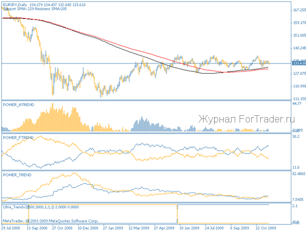Click the 38.2 POWER_FTREND scale value
The image size is (306, 231).
[x=296, y=137]
